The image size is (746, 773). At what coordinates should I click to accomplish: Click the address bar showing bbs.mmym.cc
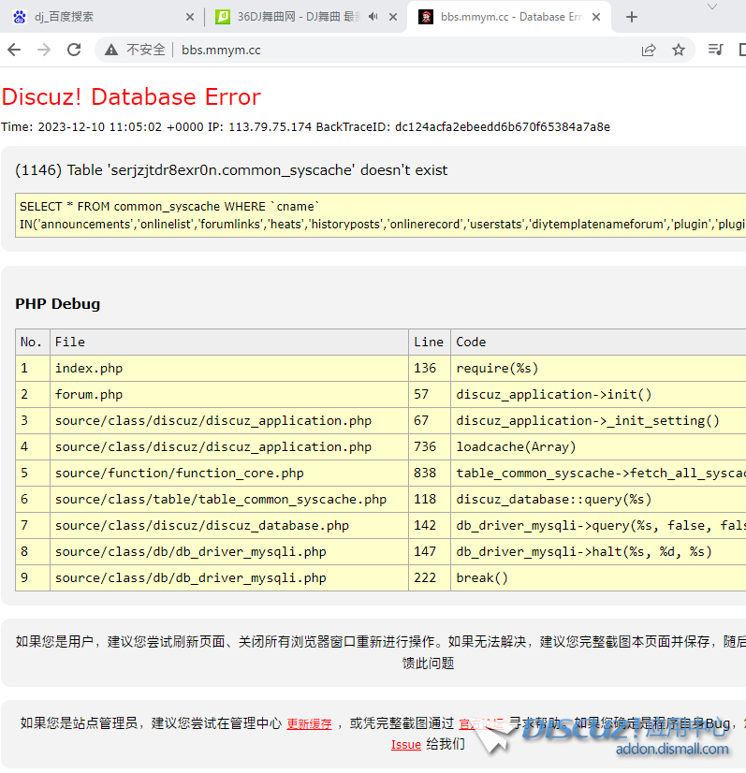[x=374, y=50]
